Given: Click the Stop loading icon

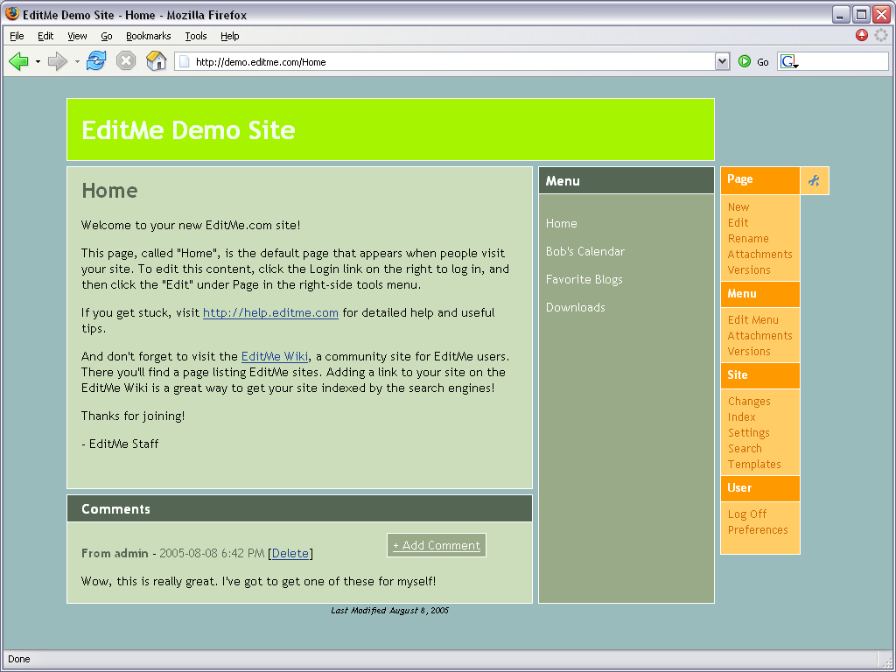Looking at the screenshot, I should pos(126,60).
